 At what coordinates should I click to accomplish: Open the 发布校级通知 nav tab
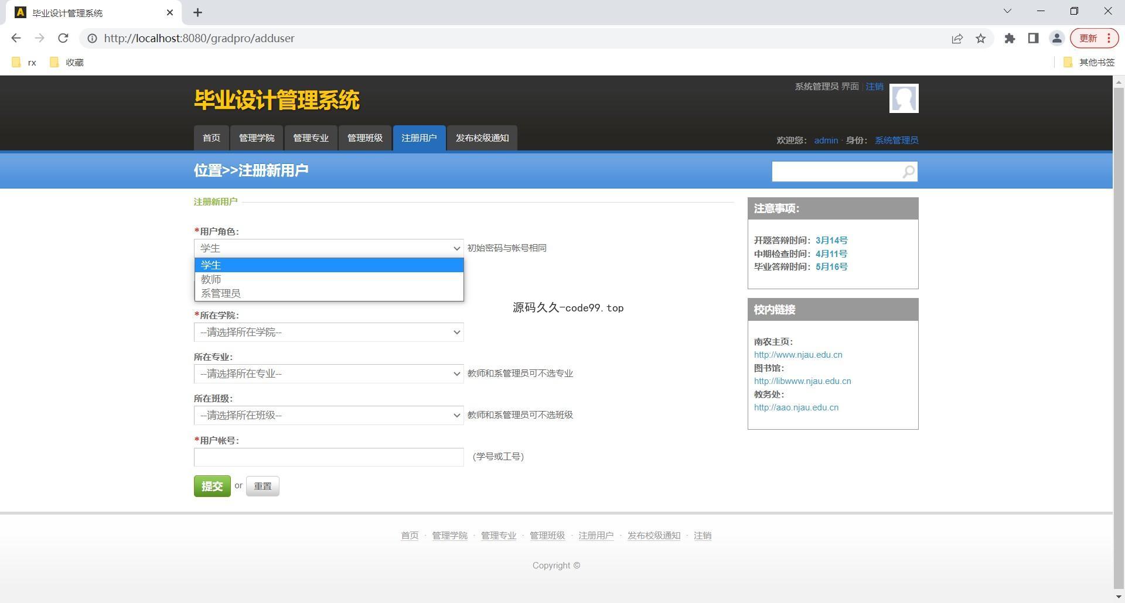tap(482, 138)
